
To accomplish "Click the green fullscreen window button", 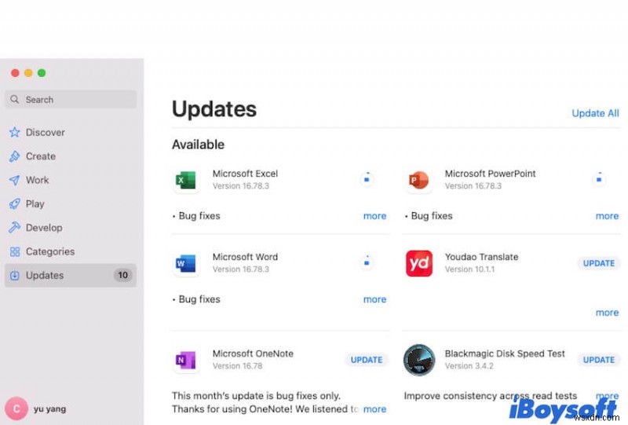I will pyautogui.click(x=42, y=73).
